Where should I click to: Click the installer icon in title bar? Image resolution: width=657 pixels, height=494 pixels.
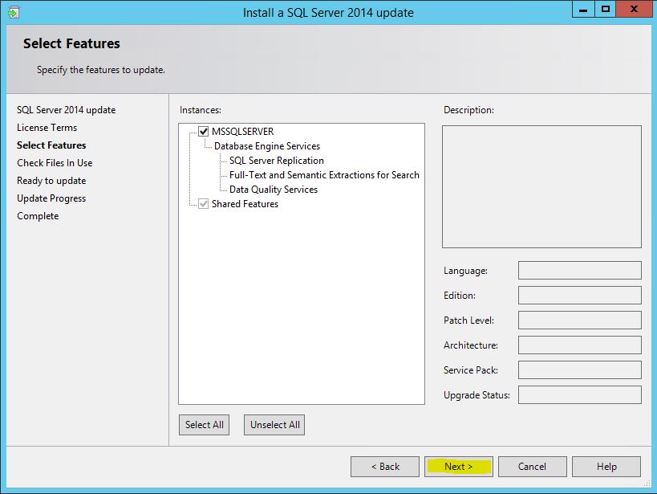(x=14, y=13)
